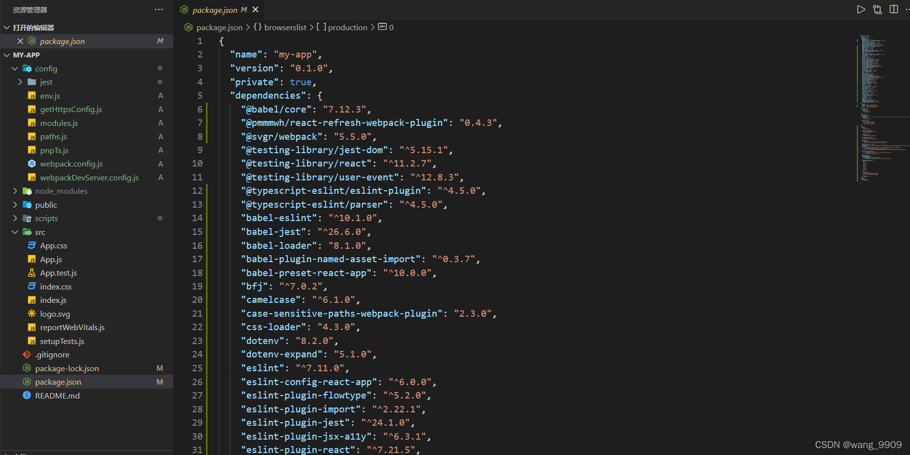Click the "name" value "my-app"
The height and width of the screenshot is (455, 910).
click(295, 55)
